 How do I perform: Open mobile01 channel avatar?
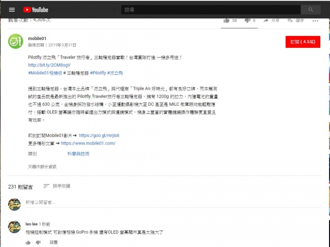pyautogui.click(x=16, y=41)
